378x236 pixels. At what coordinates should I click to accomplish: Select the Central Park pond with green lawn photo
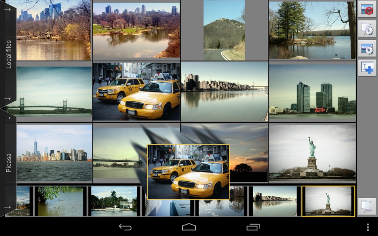click(136, 30)
